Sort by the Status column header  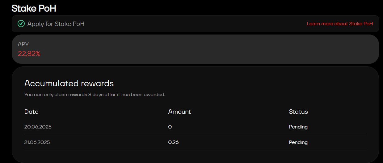pos(298,112)
